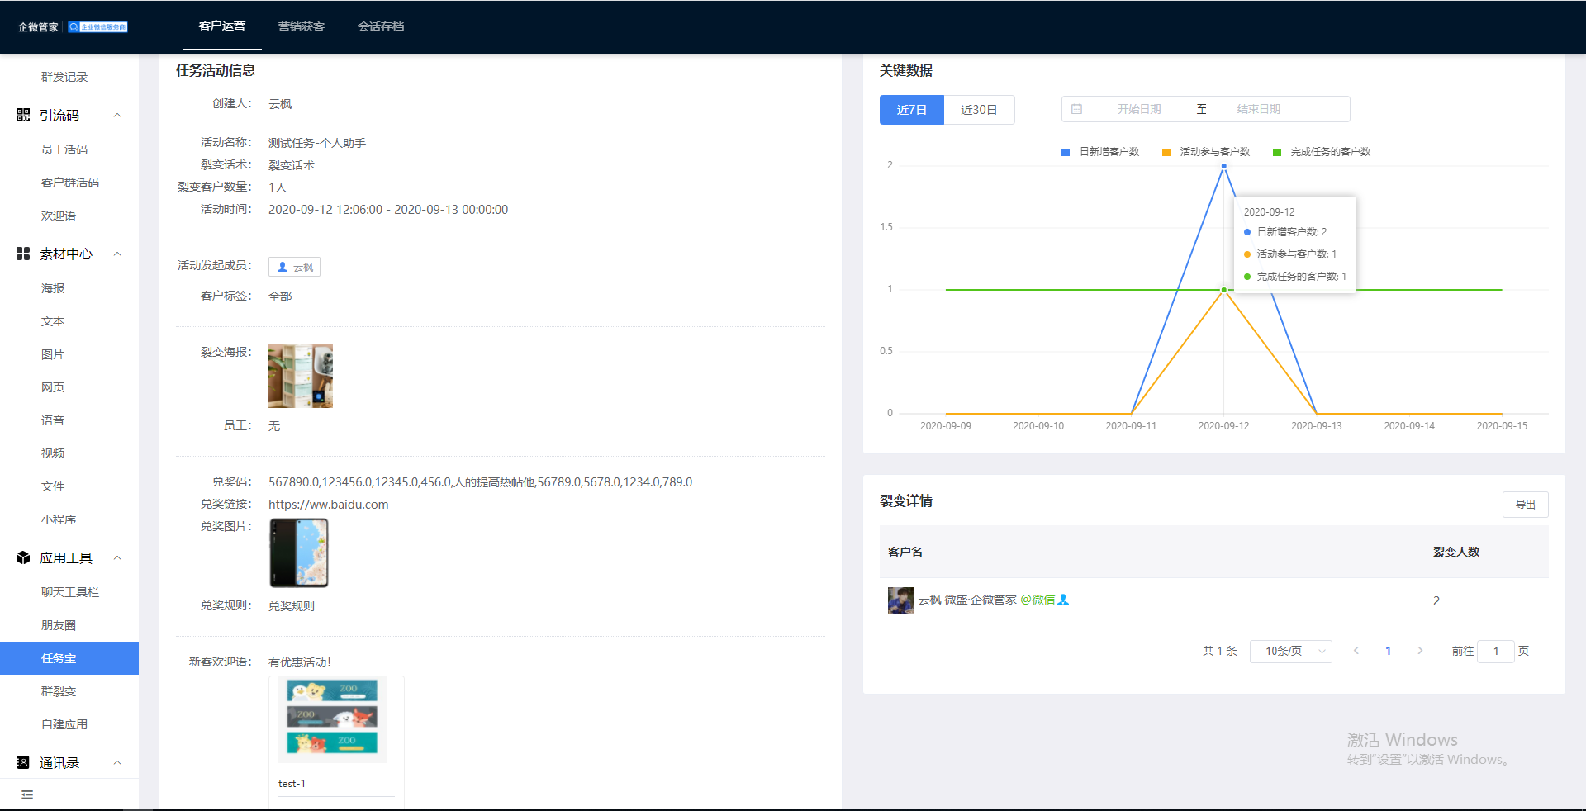Click the 应用工具 cube sidebar icon
This screenshot has width=1586, height=811.
coord(23,557)
